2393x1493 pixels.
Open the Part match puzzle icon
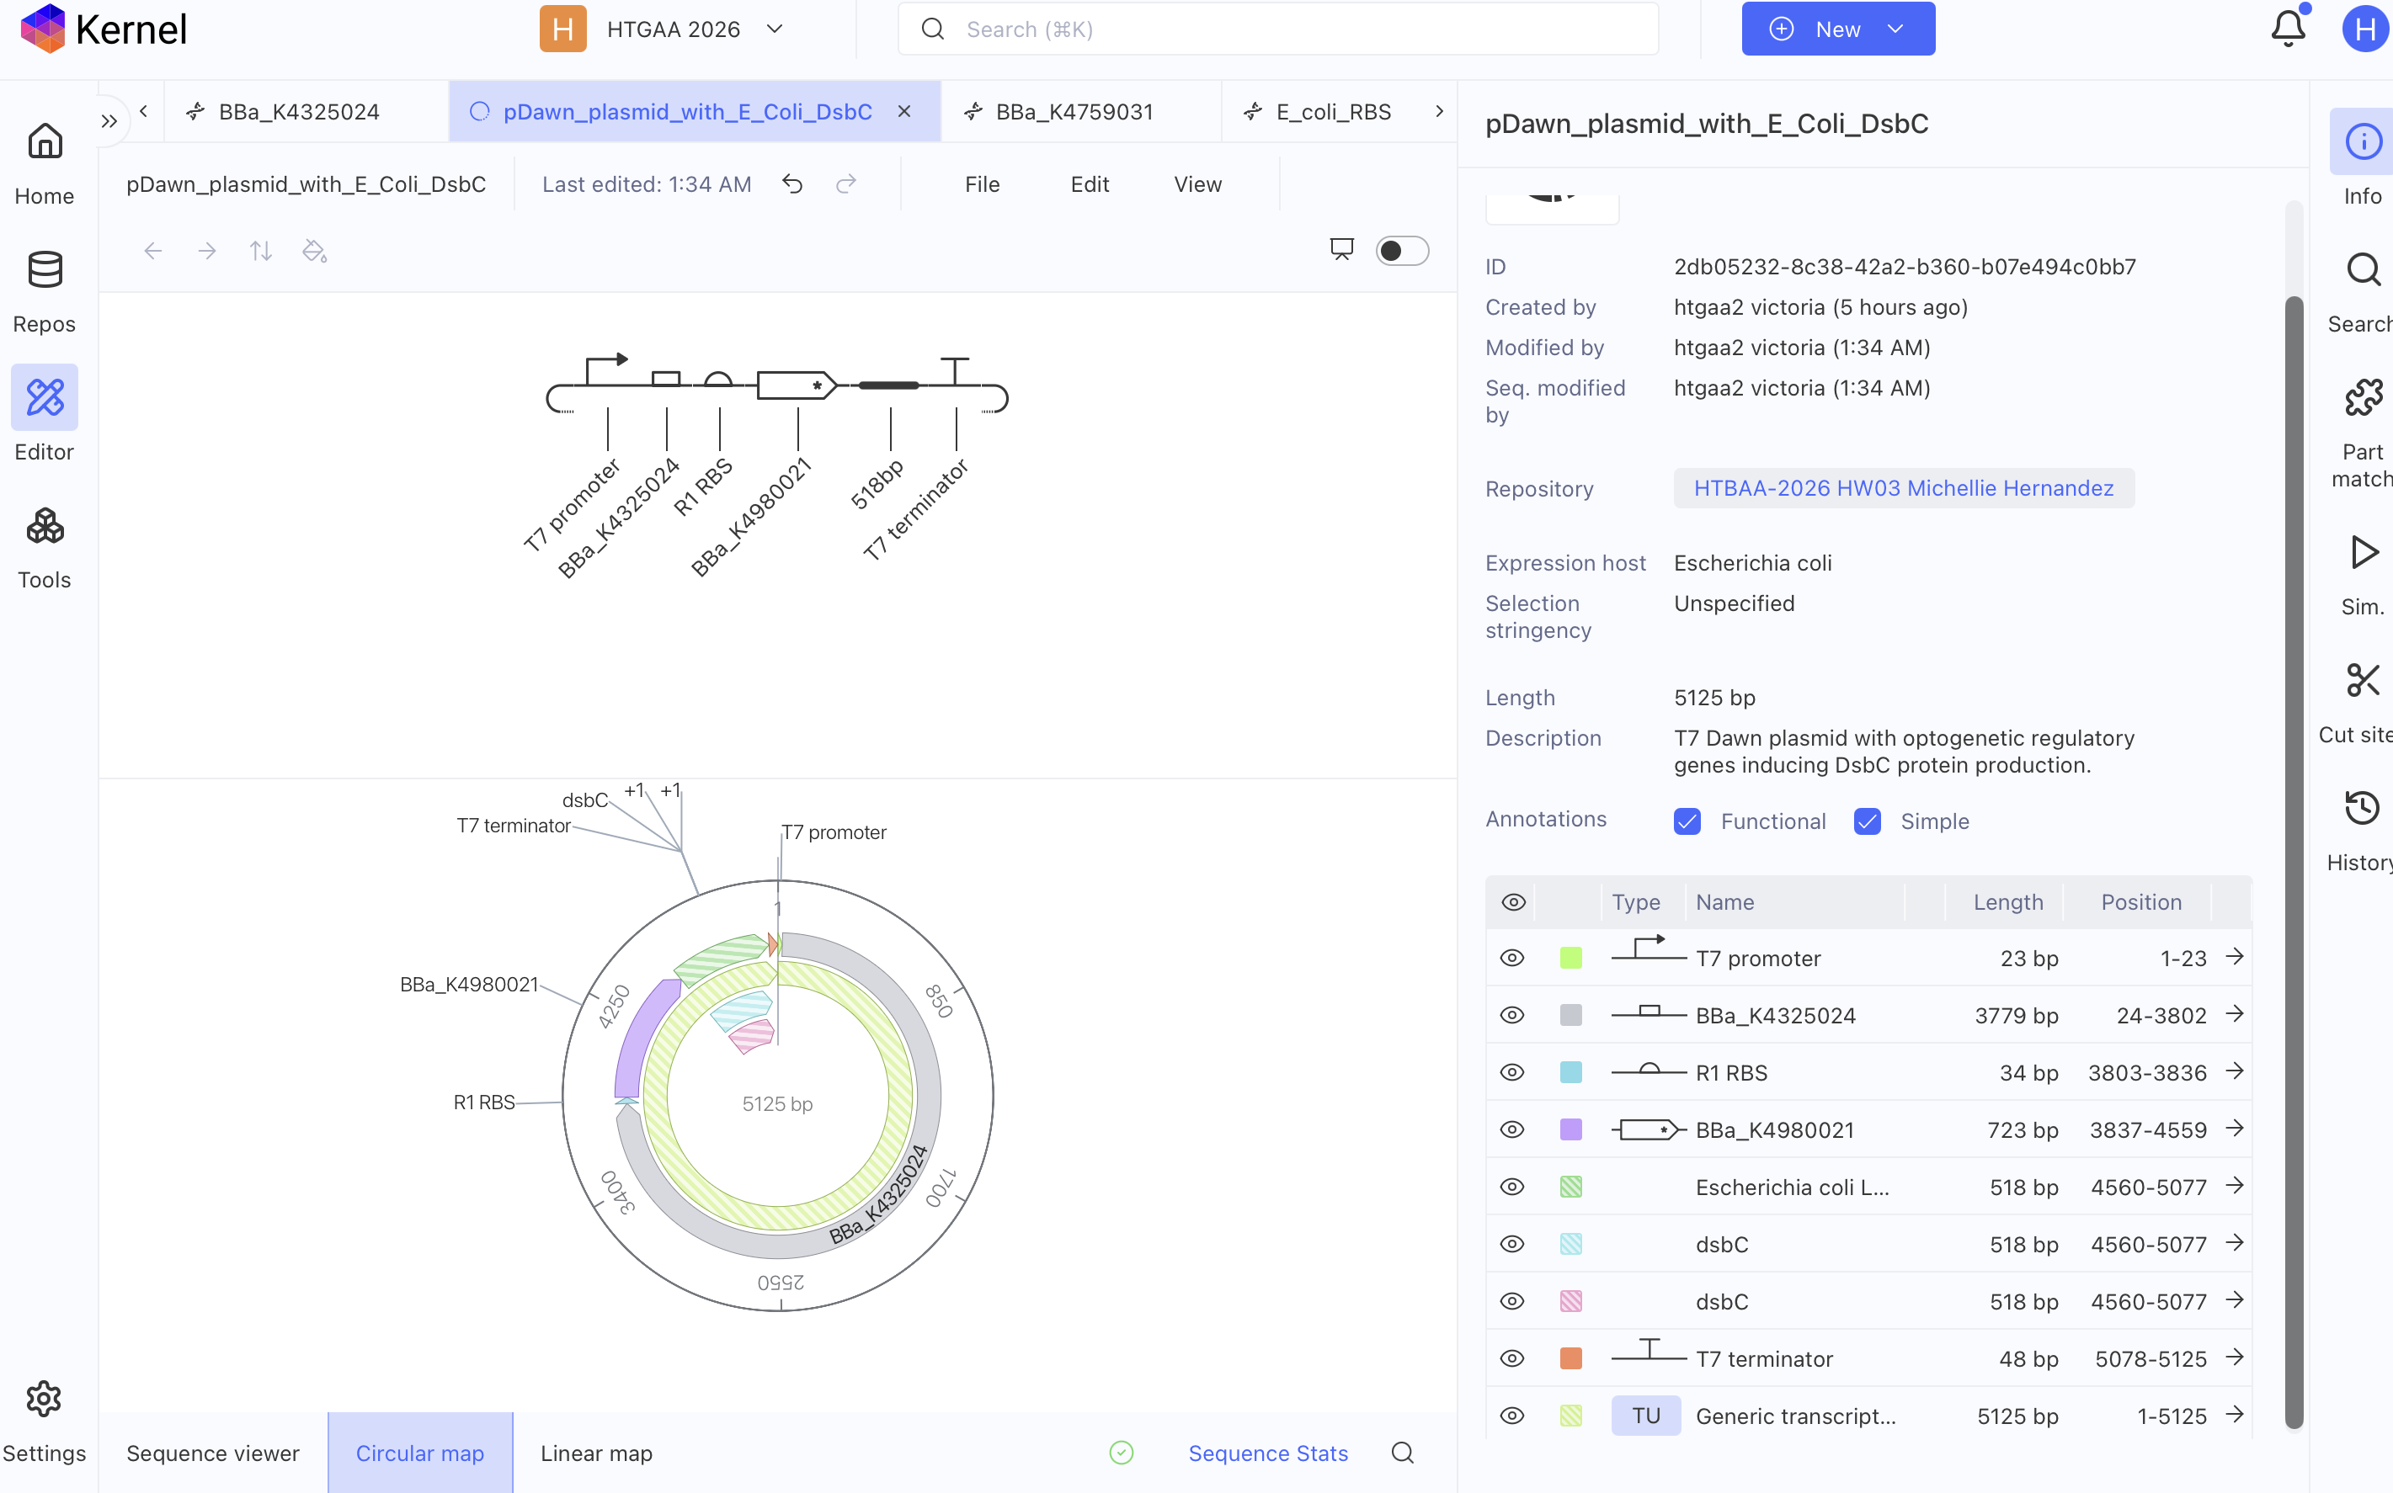(x=2363, y=398)
